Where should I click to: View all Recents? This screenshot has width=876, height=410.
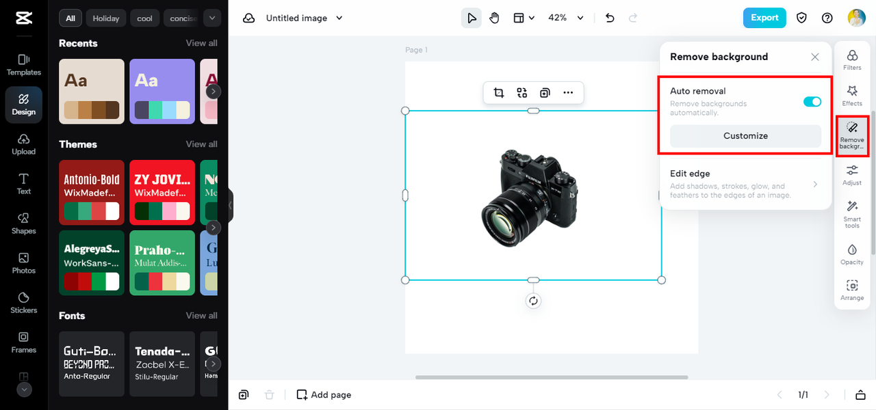(x=202, y=43)
